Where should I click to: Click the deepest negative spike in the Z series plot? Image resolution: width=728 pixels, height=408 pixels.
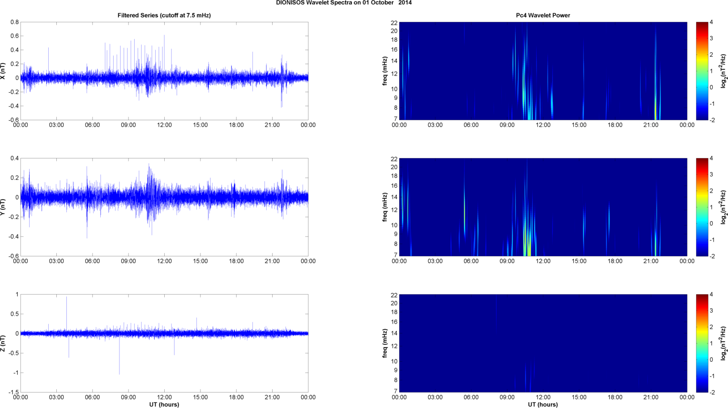(119, 356)
